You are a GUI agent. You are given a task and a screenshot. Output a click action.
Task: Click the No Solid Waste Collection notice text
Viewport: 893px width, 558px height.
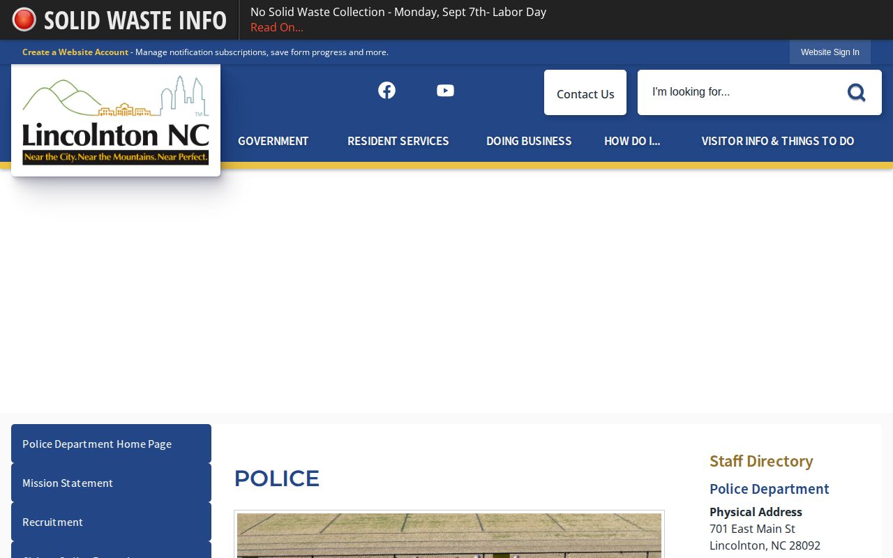click(398, 12)
